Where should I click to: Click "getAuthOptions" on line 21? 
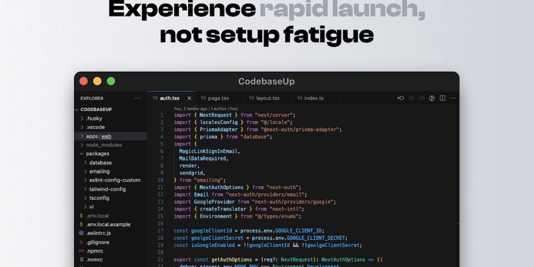pyautogui.click(x=232, y=260)
